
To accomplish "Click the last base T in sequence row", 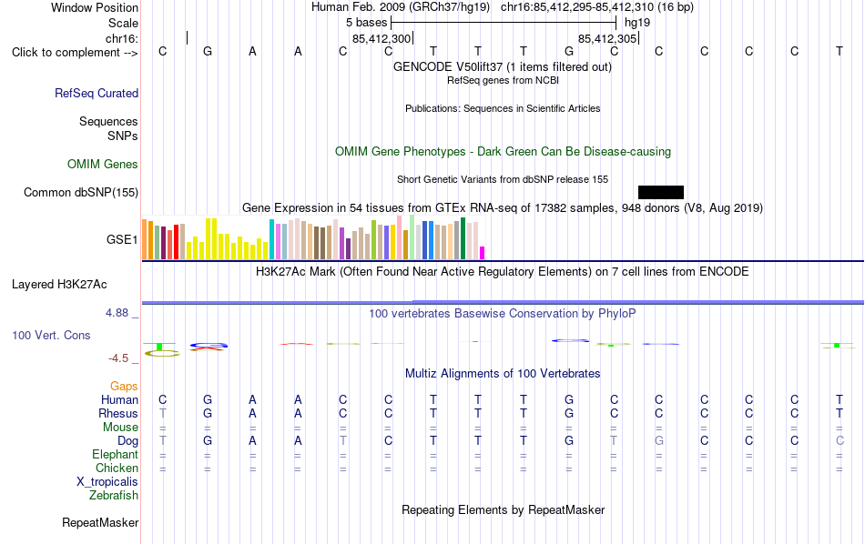I will point(840,51).
